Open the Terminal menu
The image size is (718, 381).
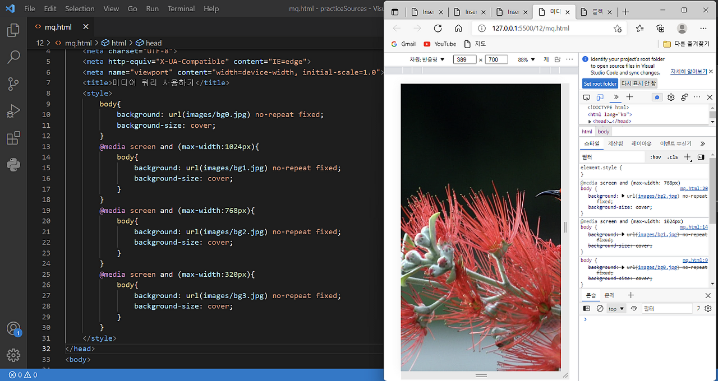point(181,8)
